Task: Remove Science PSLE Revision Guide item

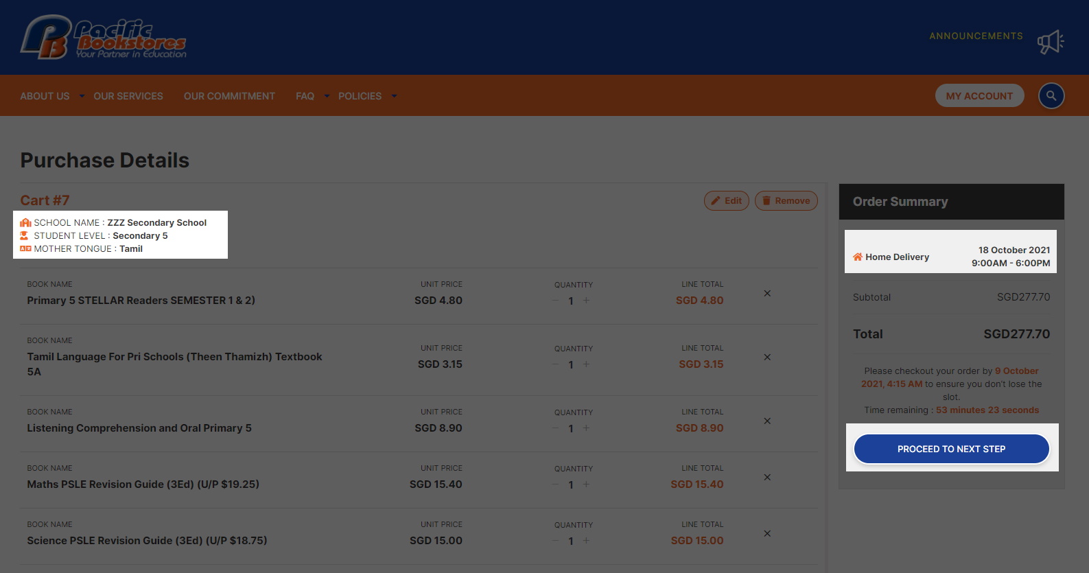Action: [767, 533]
